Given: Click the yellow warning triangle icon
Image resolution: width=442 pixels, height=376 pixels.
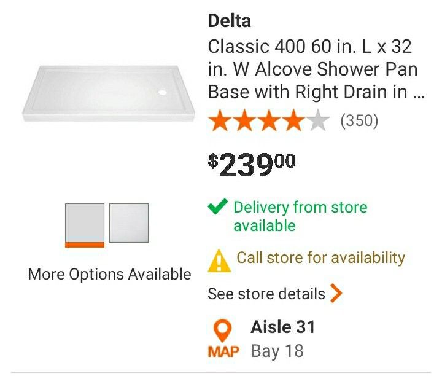Looking at the screenshot, I should click(219, 260).
